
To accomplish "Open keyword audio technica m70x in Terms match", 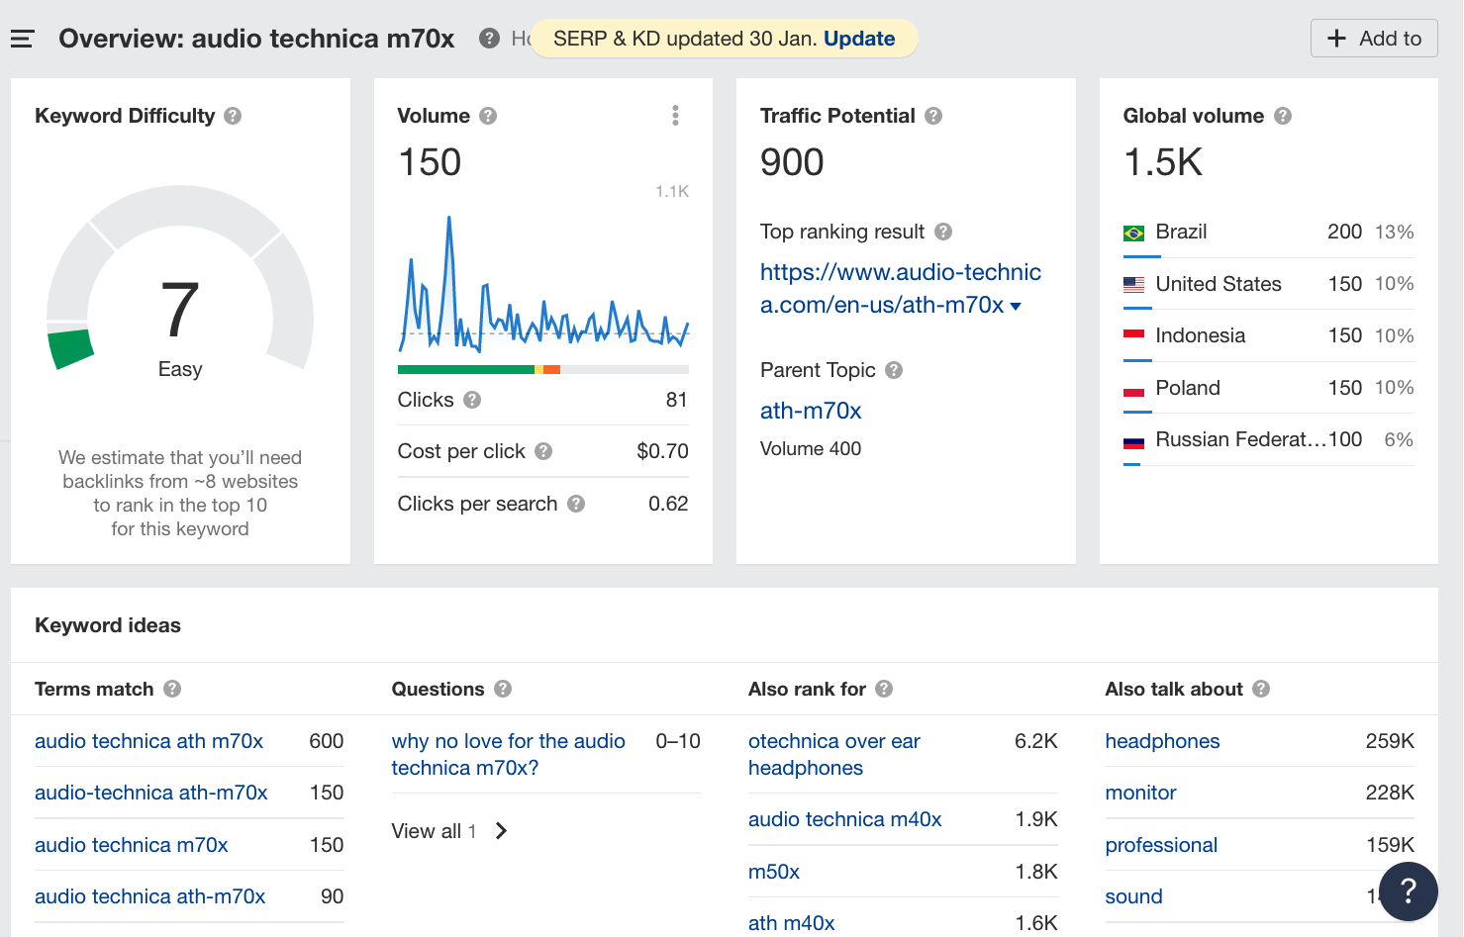I will tap(132, 845).
